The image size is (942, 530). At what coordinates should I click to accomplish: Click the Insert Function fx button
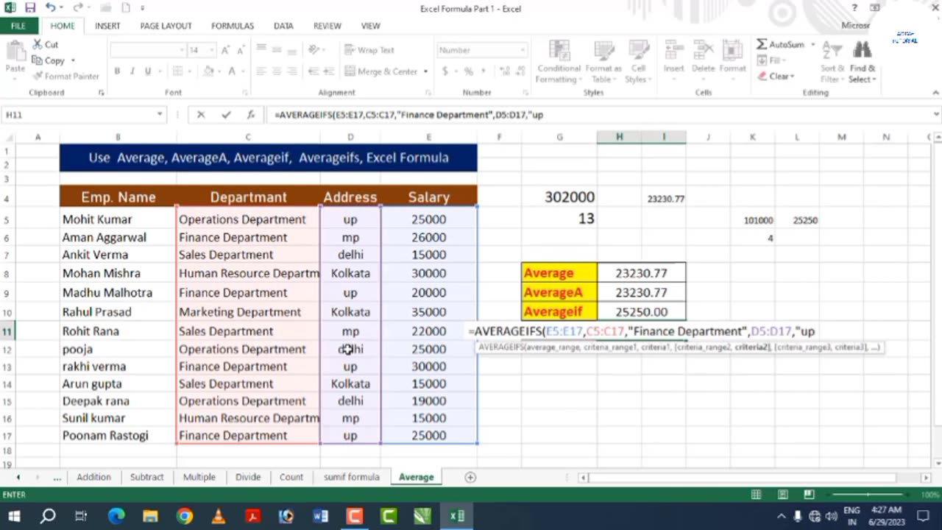(x=251, y=115)
